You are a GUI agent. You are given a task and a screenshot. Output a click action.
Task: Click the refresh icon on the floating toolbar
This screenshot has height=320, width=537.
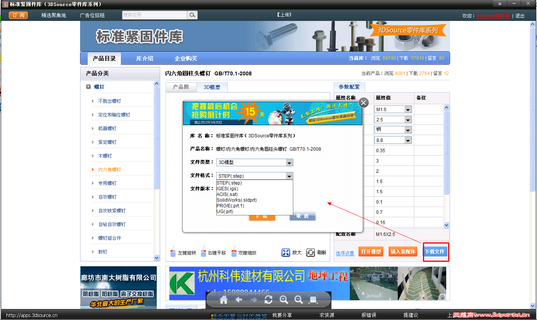pos(268,300)
